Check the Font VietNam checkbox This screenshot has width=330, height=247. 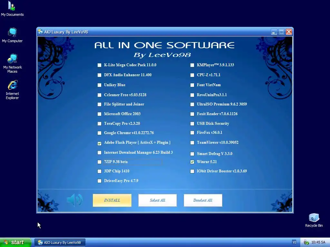(x=192, y=85)
